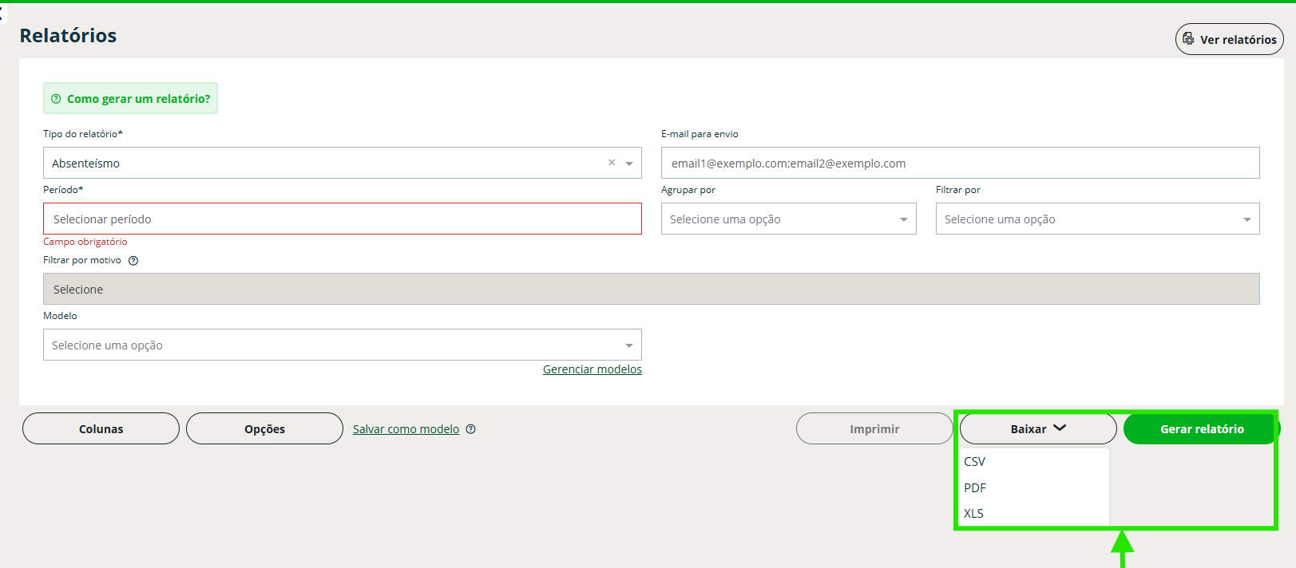Open the Filtrar por motivo Selecione field

click(652, 289)
